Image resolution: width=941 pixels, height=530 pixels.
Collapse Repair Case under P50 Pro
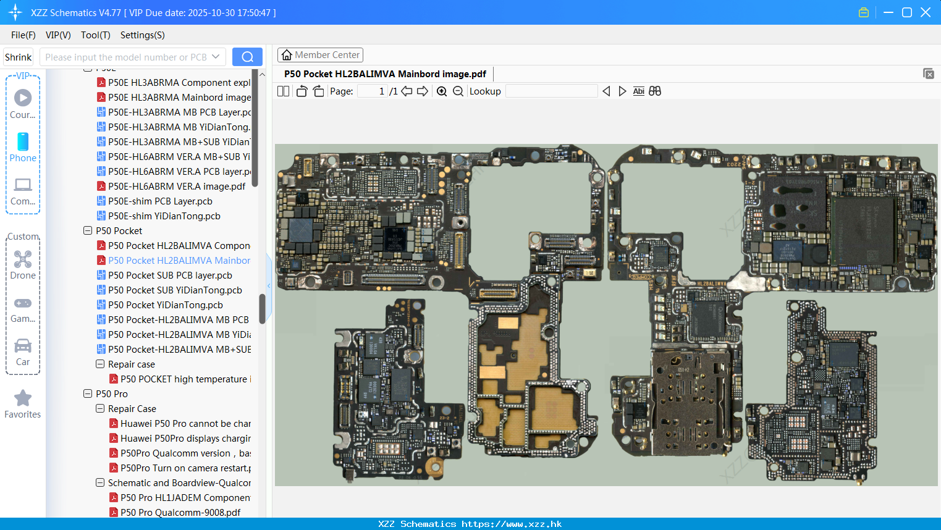pyautogui.click(x=100, y=409)
